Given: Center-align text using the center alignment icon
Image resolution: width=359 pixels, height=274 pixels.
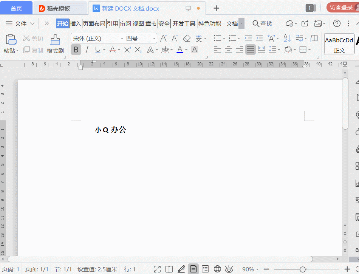Looking at the screenshot, I should click(229, 50).
